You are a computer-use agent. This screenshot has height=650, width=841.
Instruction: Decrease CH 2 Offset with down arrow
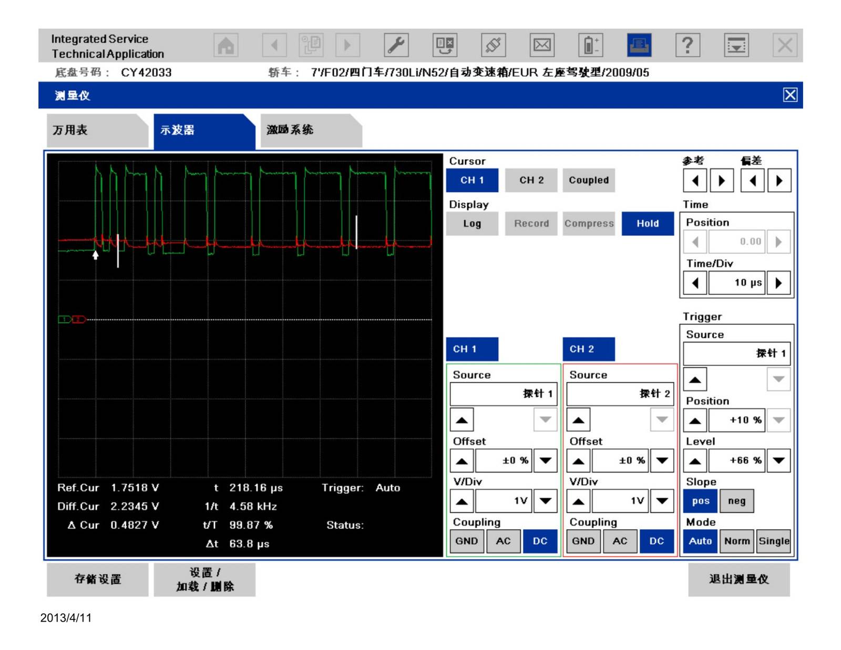(x=662, y=461)
